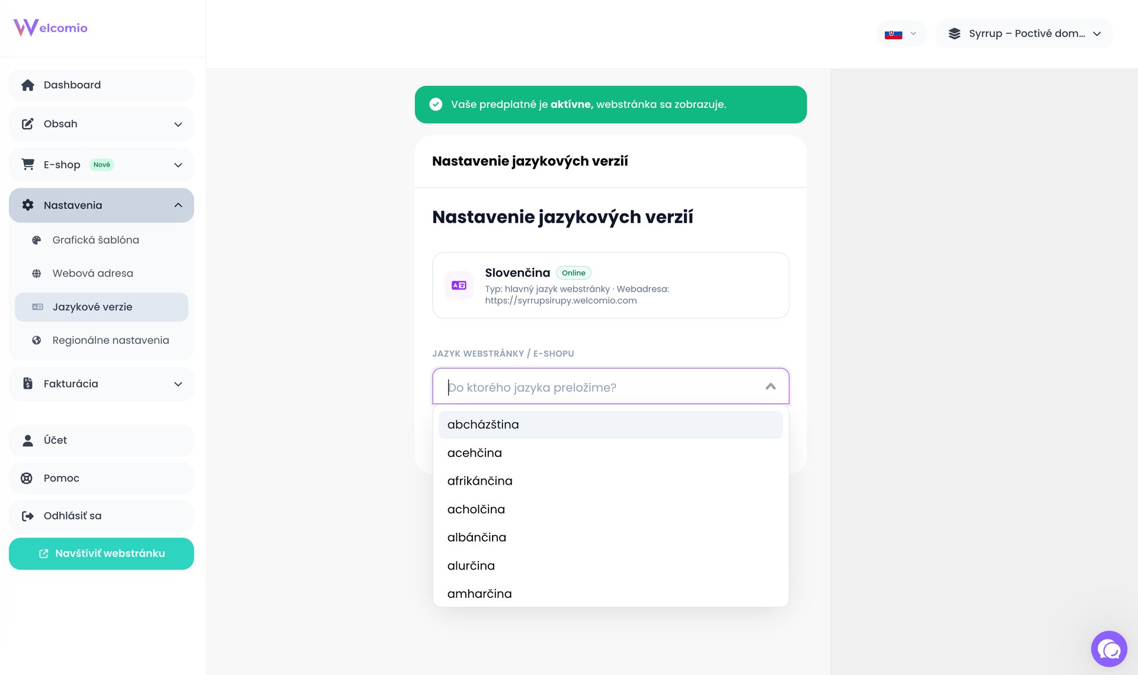Expand the Obsah menu section
The width and height of the screenshot is (1138, 675).
pyautogui.click(x=178, y=124)
